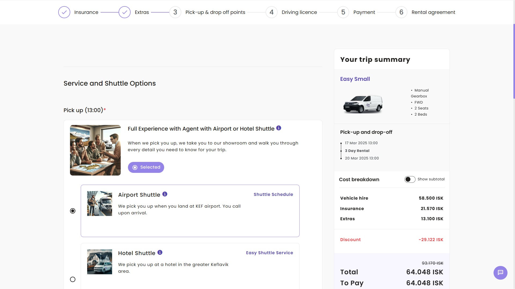Go to the Insurance step label

tap(86, 12)
